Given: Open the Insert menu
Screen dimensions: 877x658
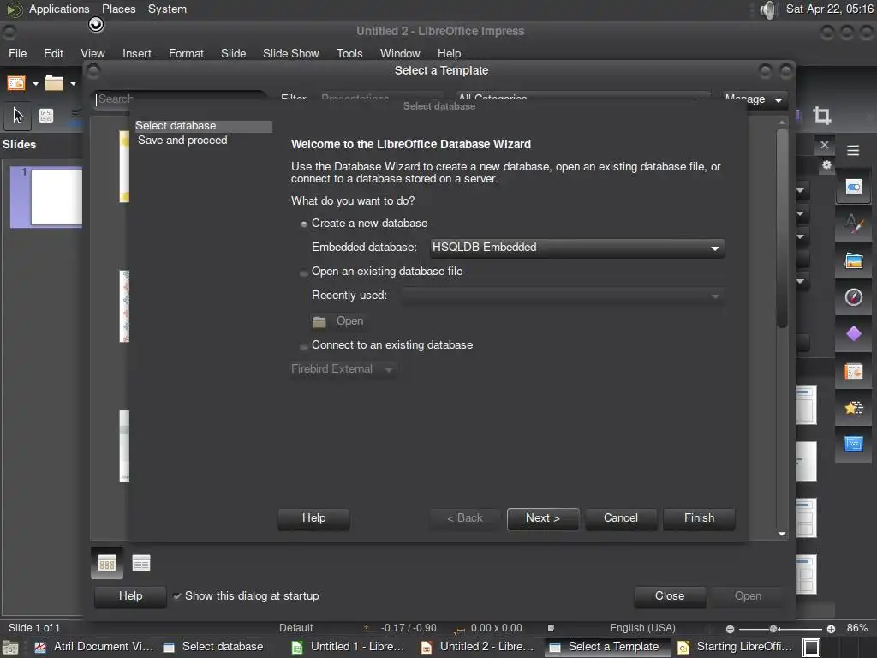Looking at the screenshot, I should [137, 53].
